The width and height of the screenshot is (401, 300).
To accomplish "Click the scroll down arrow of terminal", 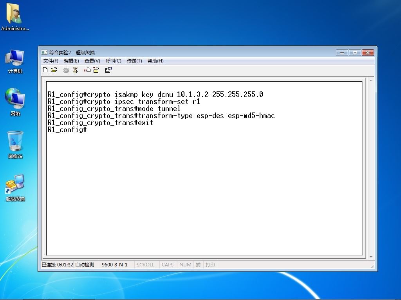I will [x=371, y=257].
